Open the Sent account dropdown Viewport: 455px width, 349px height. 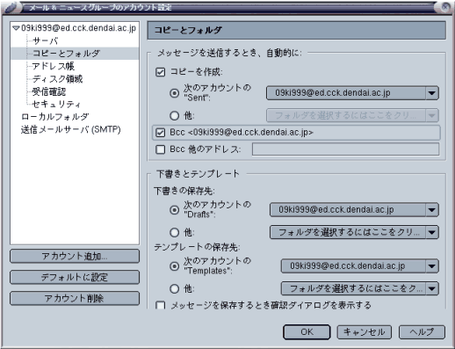[x=352, y=93]
